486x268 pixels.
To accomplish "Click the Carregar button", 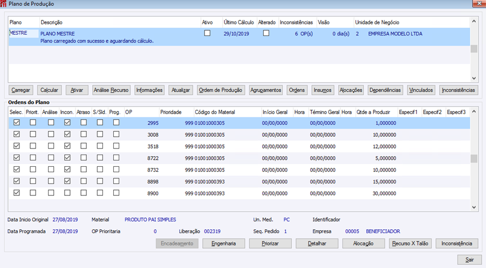I will [20, 90].
